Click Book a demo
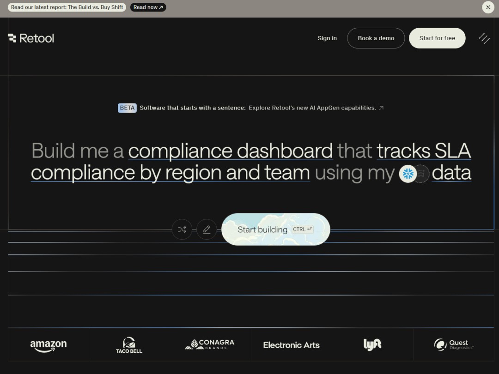The image size is (499, 374). tap(376, 38)
